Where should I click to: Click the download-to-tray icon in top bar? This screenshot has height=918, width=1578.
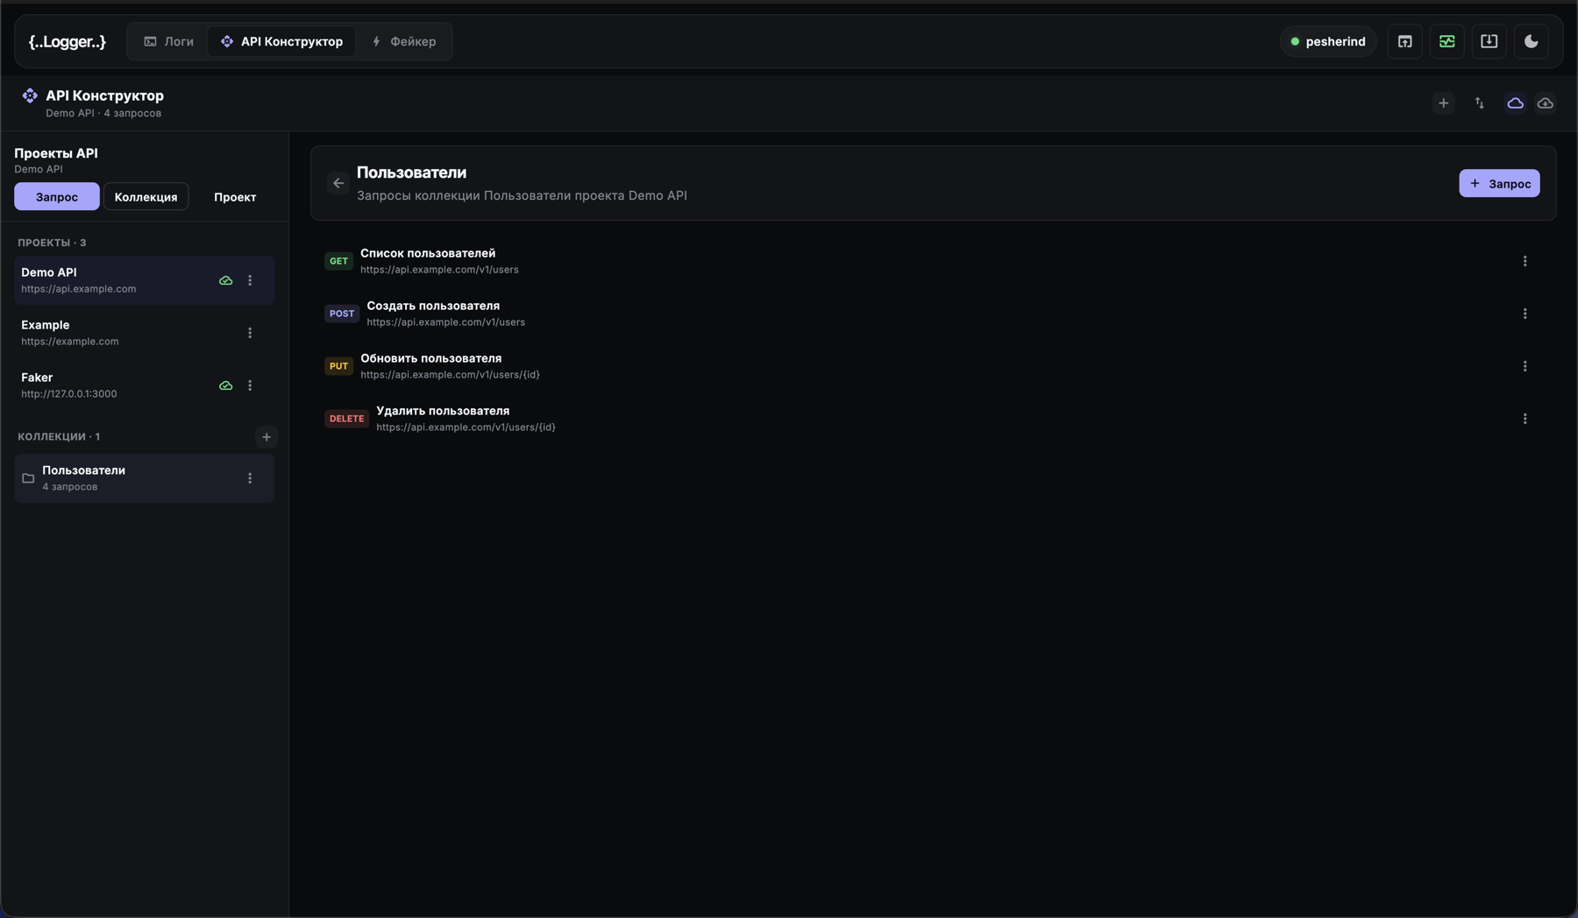click(x=1489, y=41)
